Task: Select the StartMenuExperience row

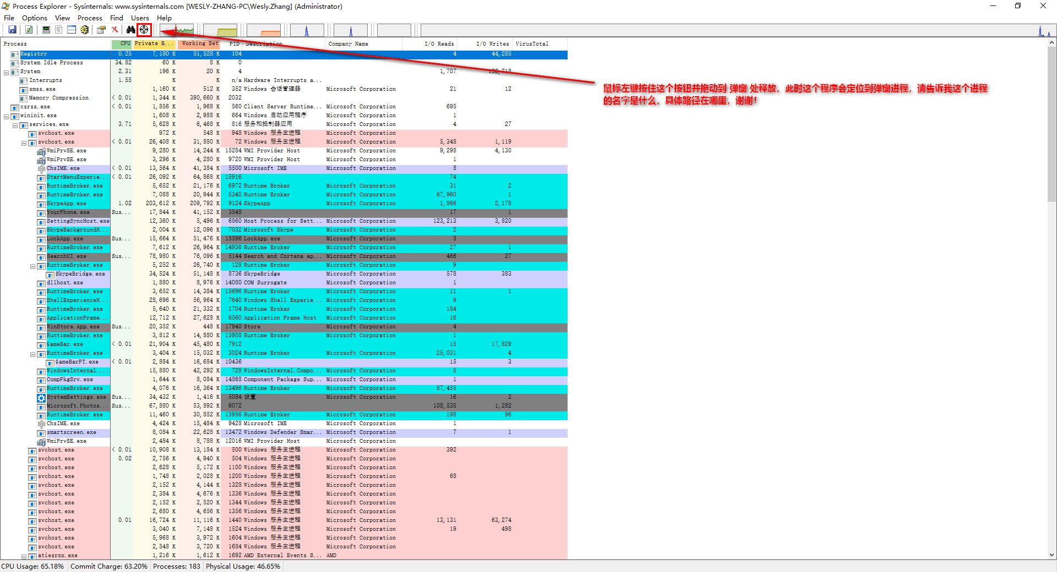Action: 284,177
